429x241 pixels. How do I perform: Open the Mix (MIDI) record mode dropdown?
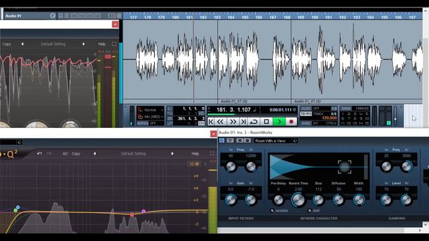point(151,116)
